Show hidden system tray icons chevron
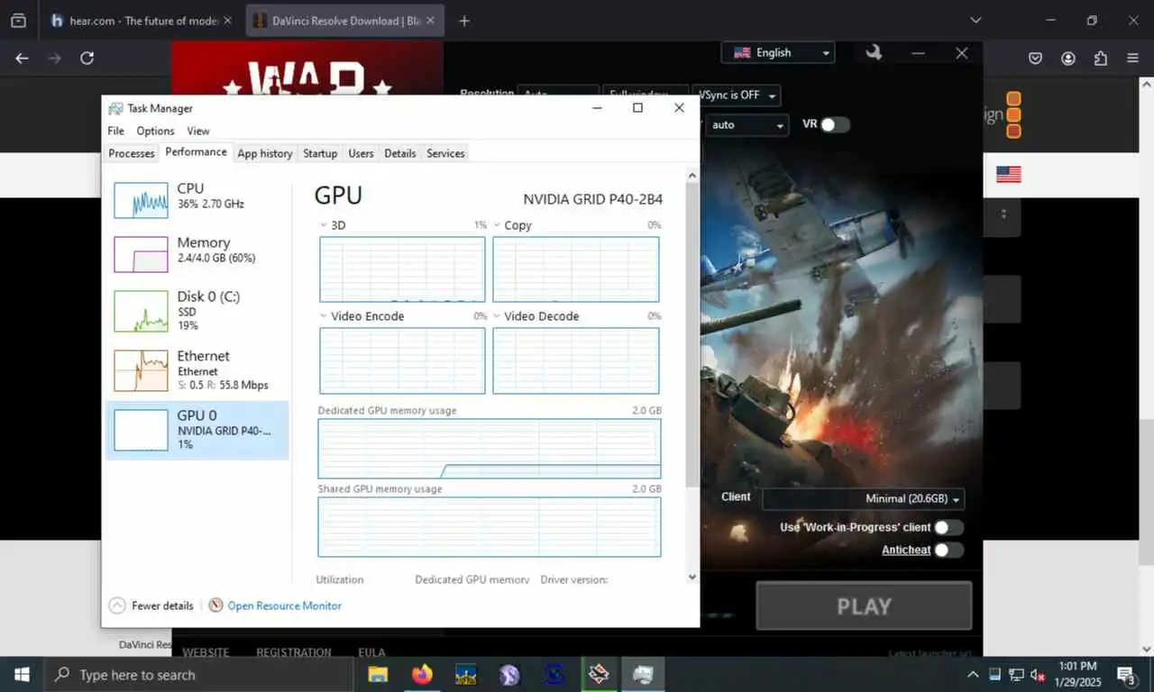The width and height of the screenshot is (1154, 692). click(972, 674)
